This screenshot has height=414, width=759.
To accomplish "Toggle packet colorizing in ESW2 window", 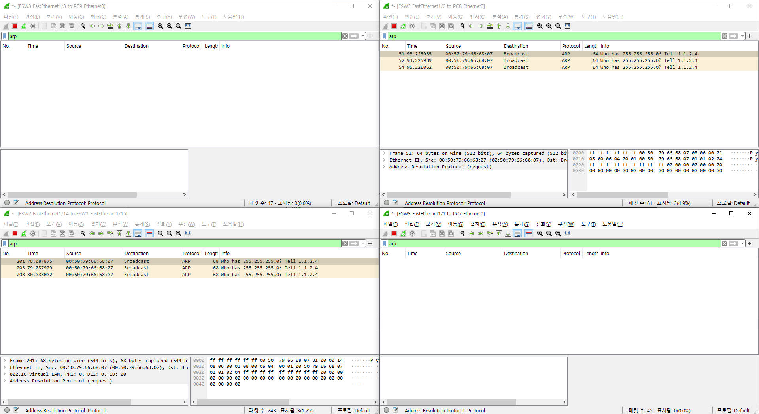I will click(149, 233).
